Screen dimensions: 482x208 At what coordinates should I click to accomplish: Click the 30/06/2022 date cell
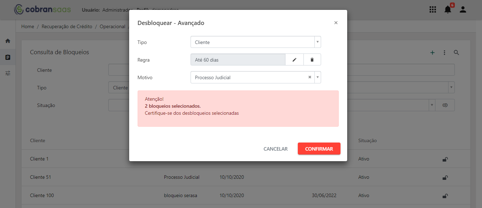324,195
